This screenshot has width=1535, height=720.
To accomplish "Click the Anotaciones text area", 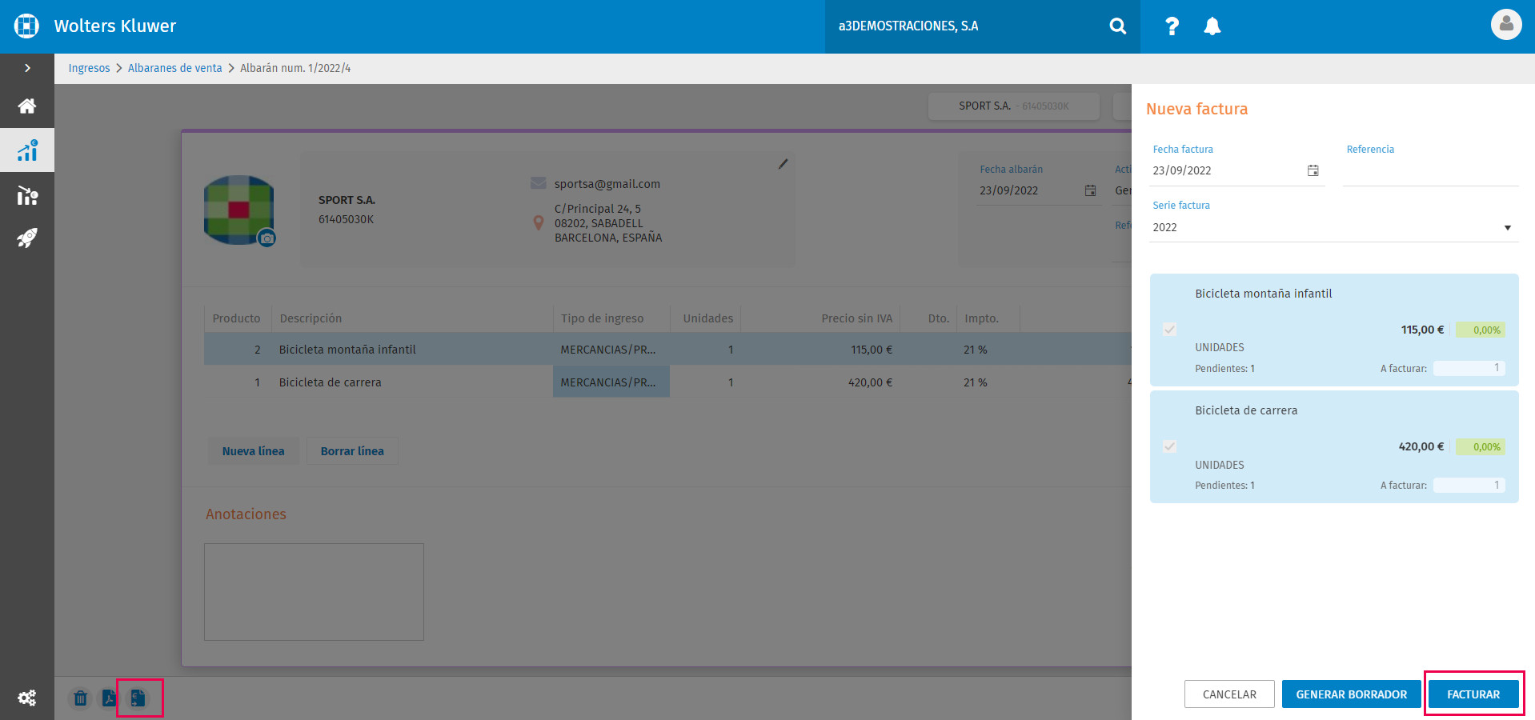I will [x=314, y=592].
